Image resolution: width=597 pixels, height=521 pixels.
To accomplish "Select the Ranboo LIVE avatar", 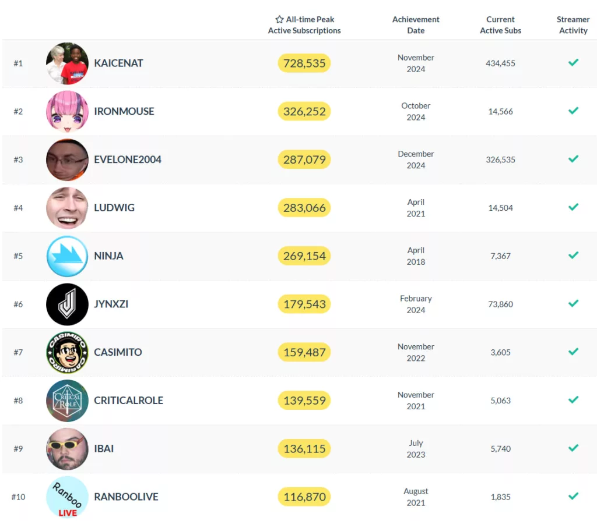I will (x=67, y=497).
